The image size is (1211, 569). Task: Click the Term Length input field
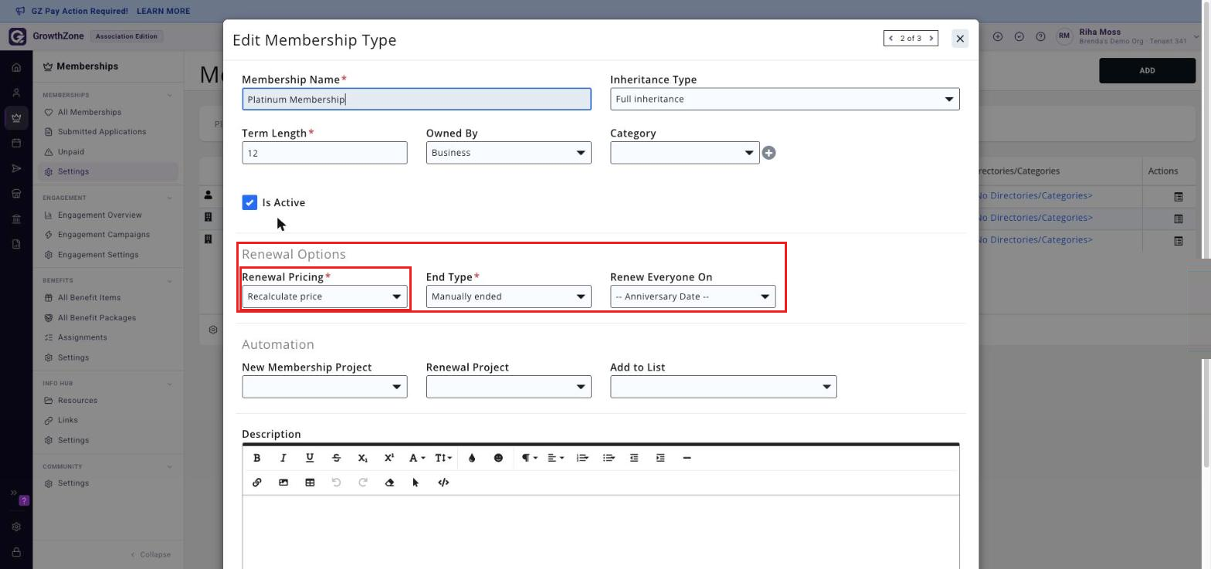(324, 153)
